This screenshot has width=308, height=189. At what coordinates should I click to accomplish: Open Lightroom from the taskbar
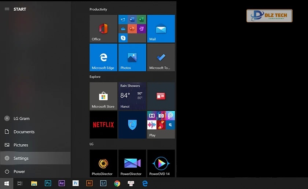tap(103, 183)
